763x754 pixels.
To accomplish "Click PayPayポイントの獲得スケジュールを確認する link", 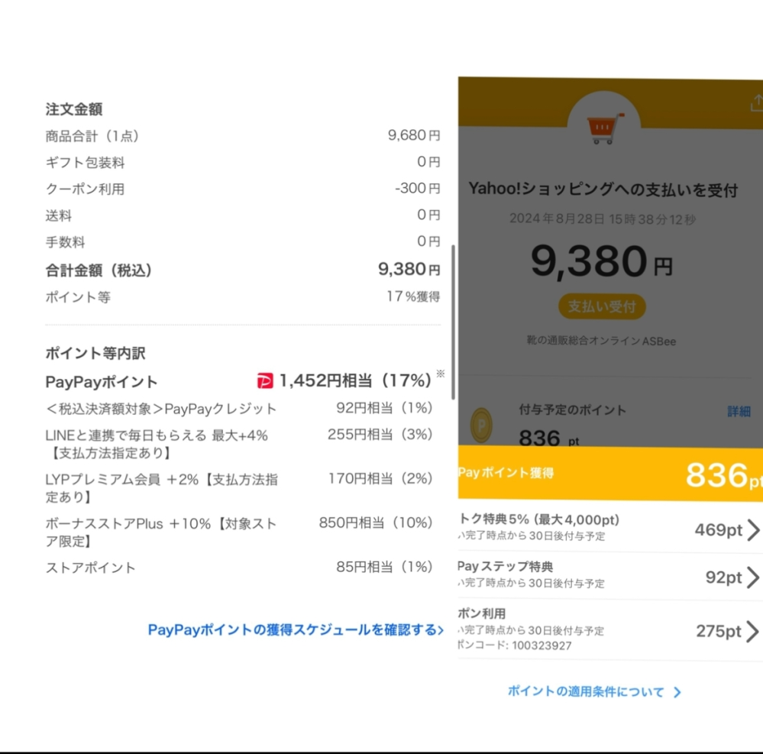I will [x=293, y=629].
